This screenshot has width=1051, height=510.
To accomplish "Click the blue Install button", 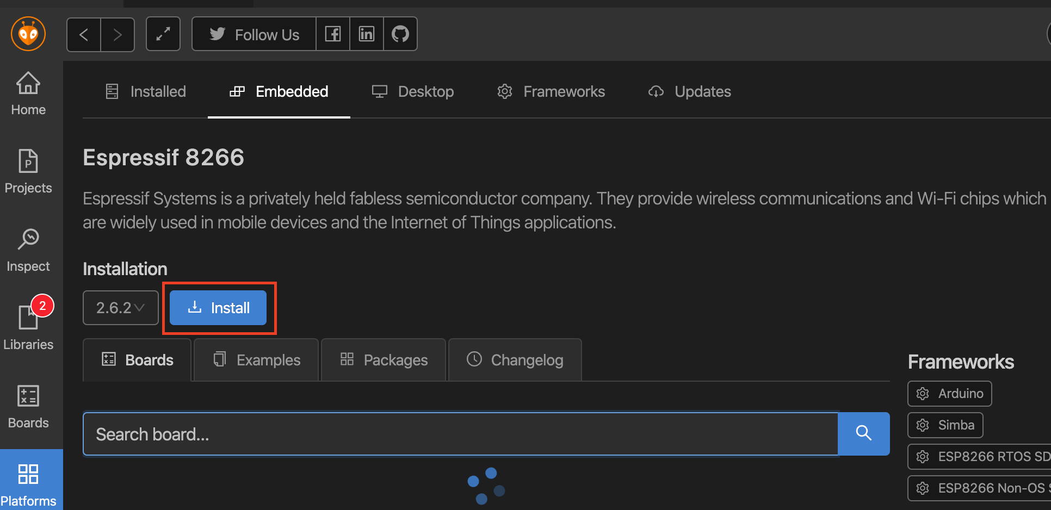I will coord(218,308).
